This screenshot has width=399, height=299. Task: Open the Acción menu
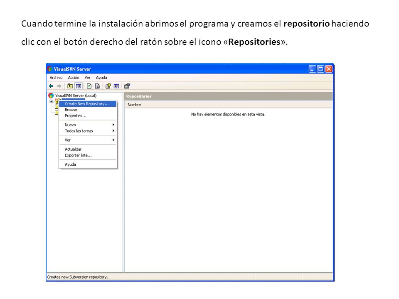(74, 78)
